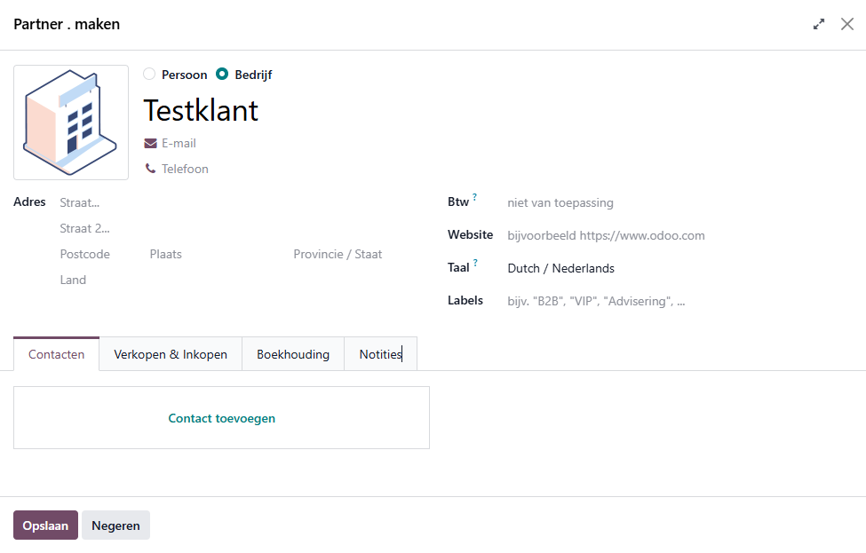Click the expand dialog fullscreen icon
The height and width of the screenshot is (553, 866).
tap(819, 25)
